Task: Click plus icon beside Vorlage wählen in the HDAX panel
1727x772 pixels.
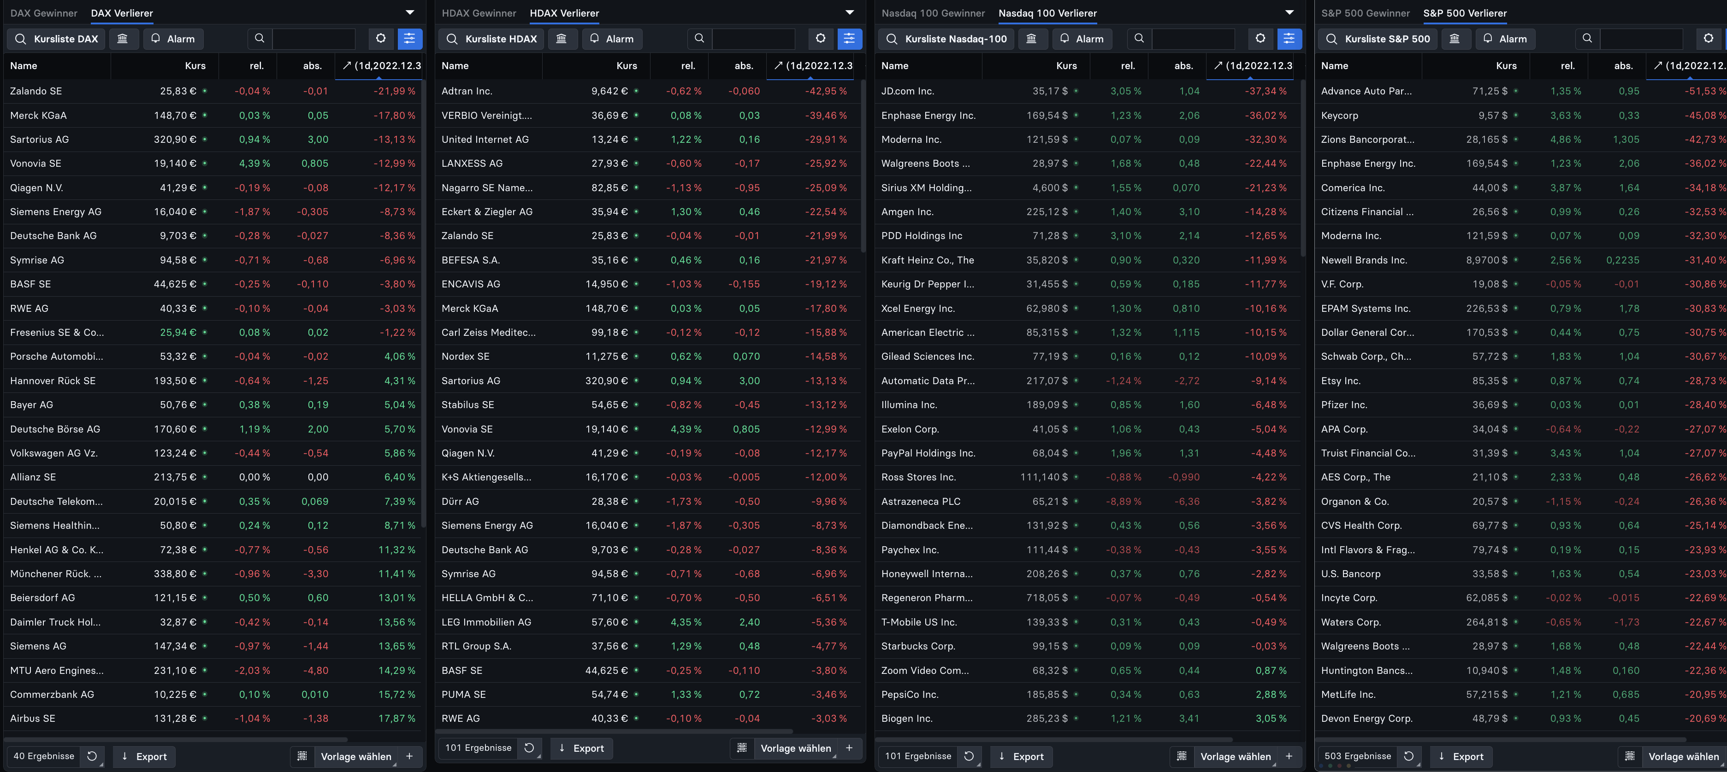Action: click(x=849, y=748)
